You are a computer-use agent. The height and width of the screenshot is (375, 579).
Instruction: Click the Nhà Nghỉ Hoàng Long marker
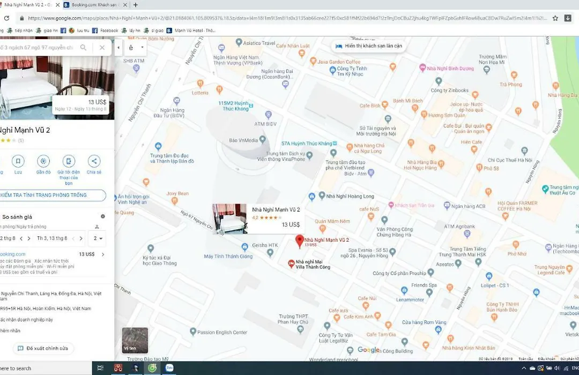pyautogui.click(x=322, y=195)
